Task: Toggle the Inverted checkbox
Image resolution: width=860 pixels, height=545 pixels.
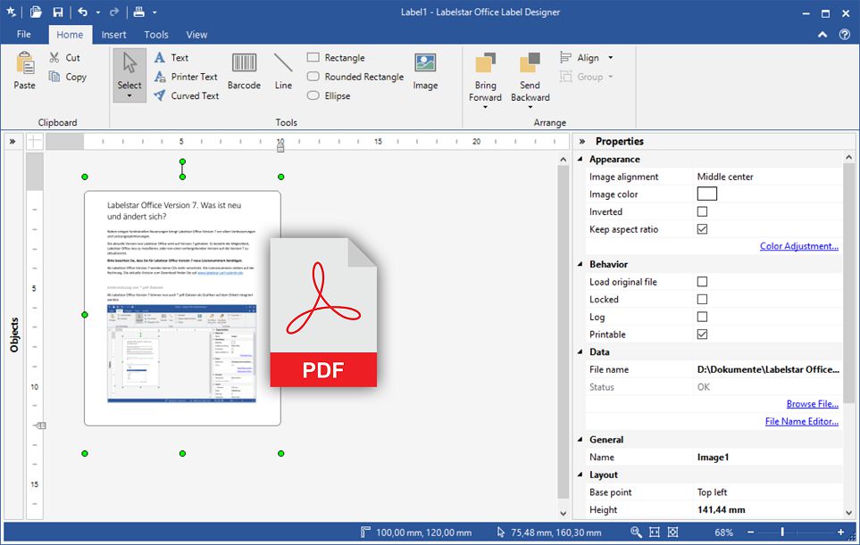Action: 702,211
